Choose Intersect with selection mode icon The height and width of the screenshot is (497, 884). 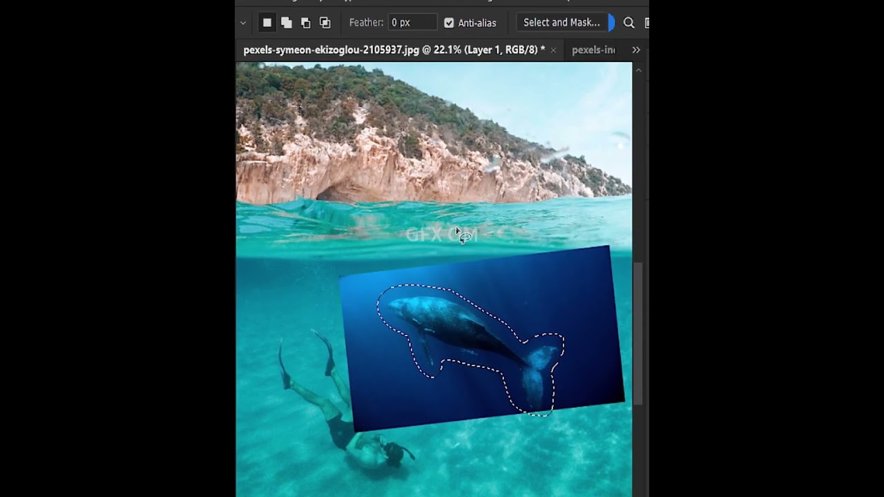click(x=325, y=23)
